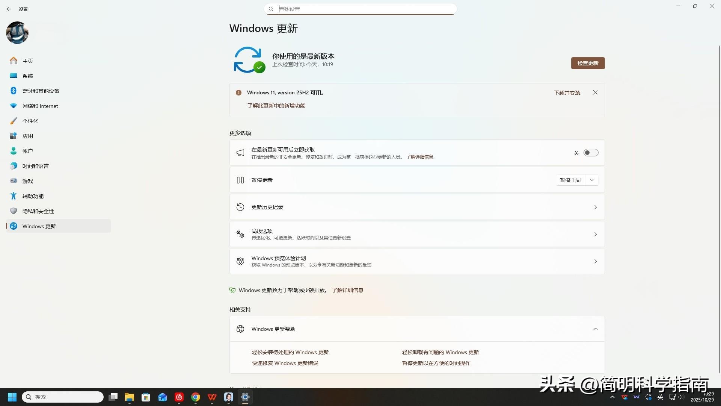
Task: Open the Windows 更新 sidebar item
Action: coord(39,226)
